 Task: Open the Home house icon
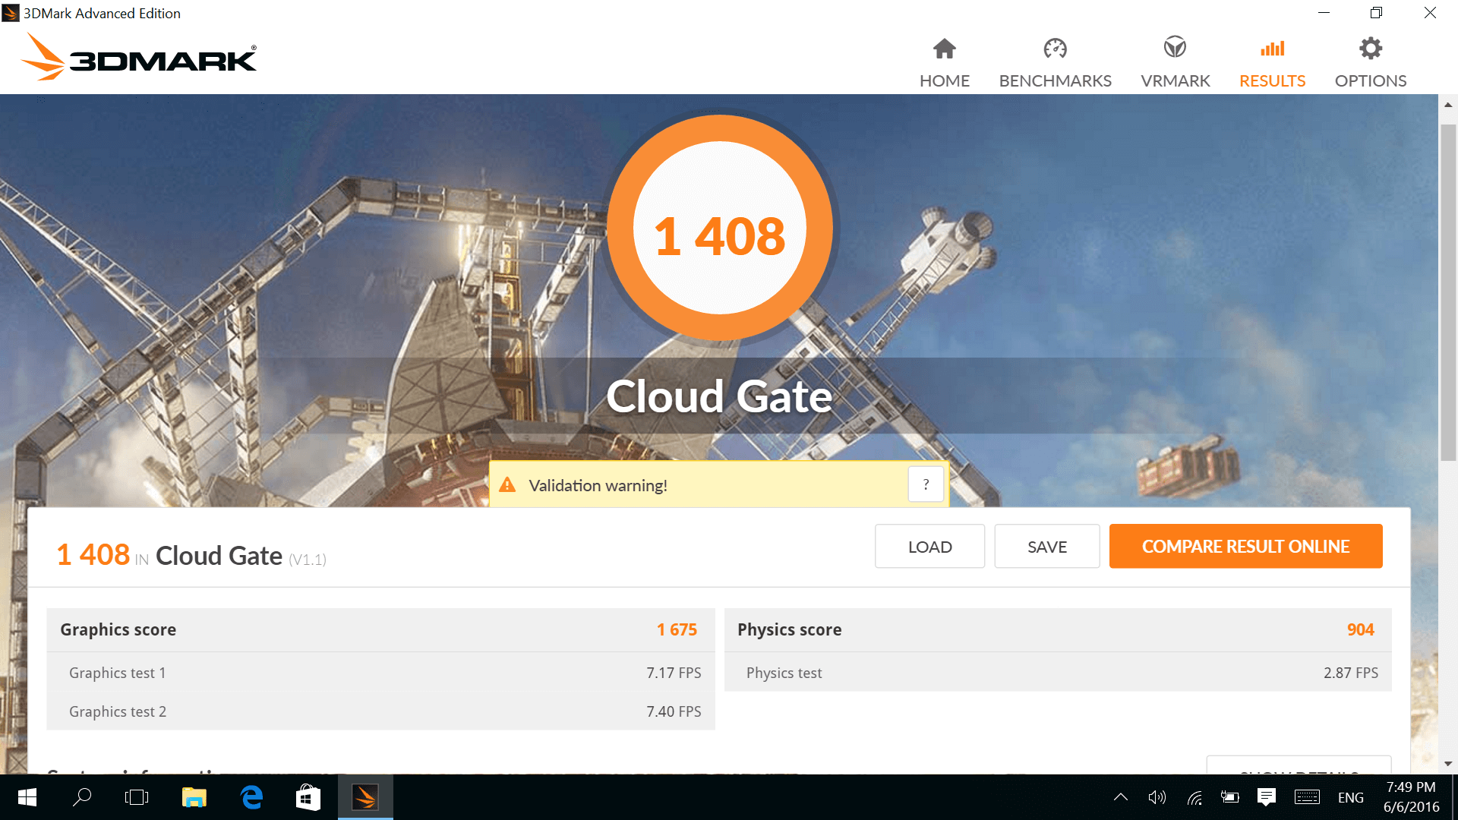click(944, 49)
